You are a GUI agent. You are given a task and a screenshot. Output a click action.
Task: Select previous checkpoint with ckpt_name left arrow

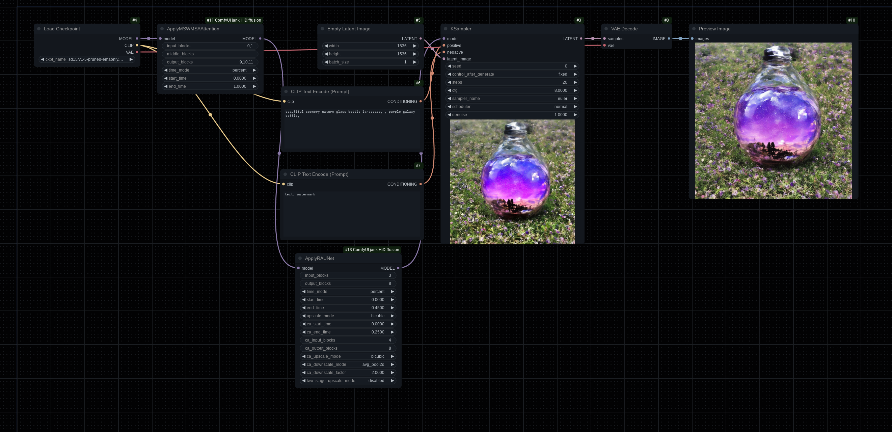[43, 59]
